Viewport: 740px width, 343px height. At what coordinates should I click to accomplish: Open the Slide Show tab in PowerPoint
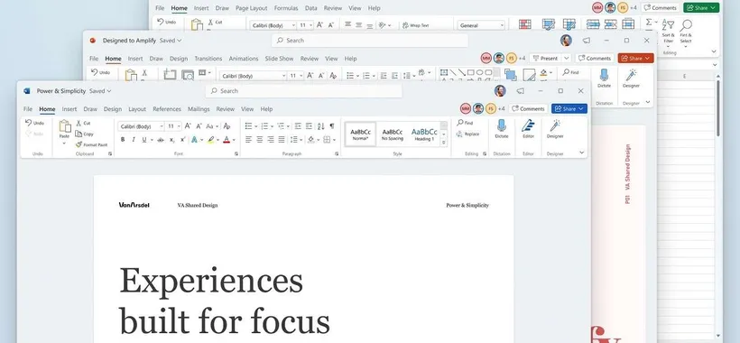coord(280,59)
